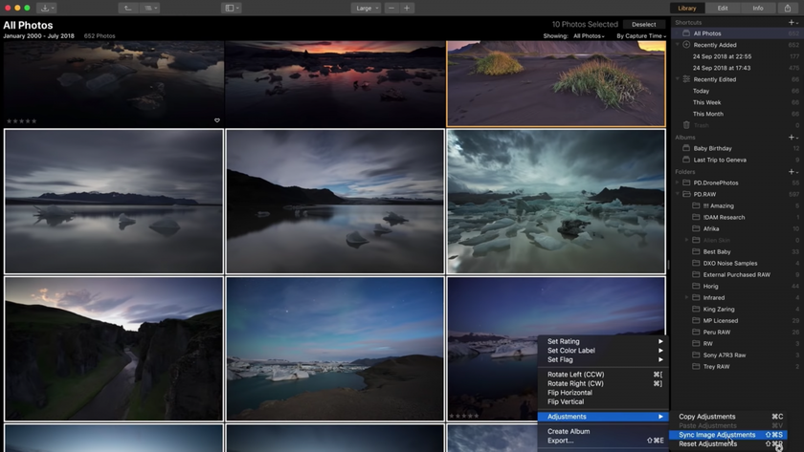Choose Sync Image Adjustments
The width and height of the screenshot is (804, 452).
coord(728,435)
